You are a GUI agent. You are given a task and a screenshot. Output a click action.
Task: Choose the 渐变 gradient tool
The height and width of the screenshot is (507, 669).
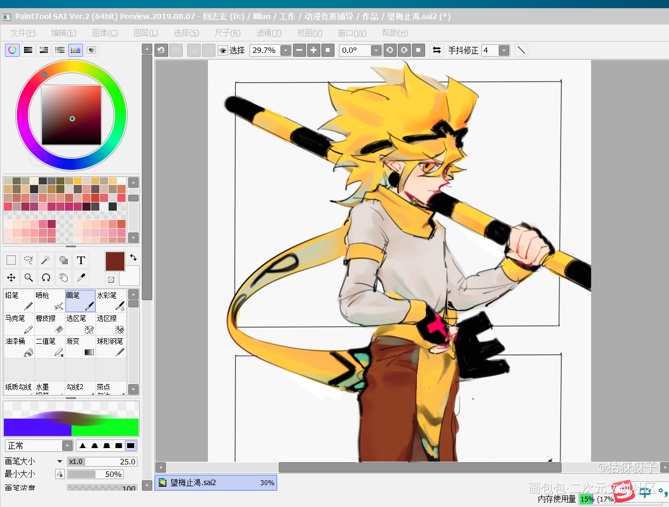pyautogui.click(x=80, y=347)
